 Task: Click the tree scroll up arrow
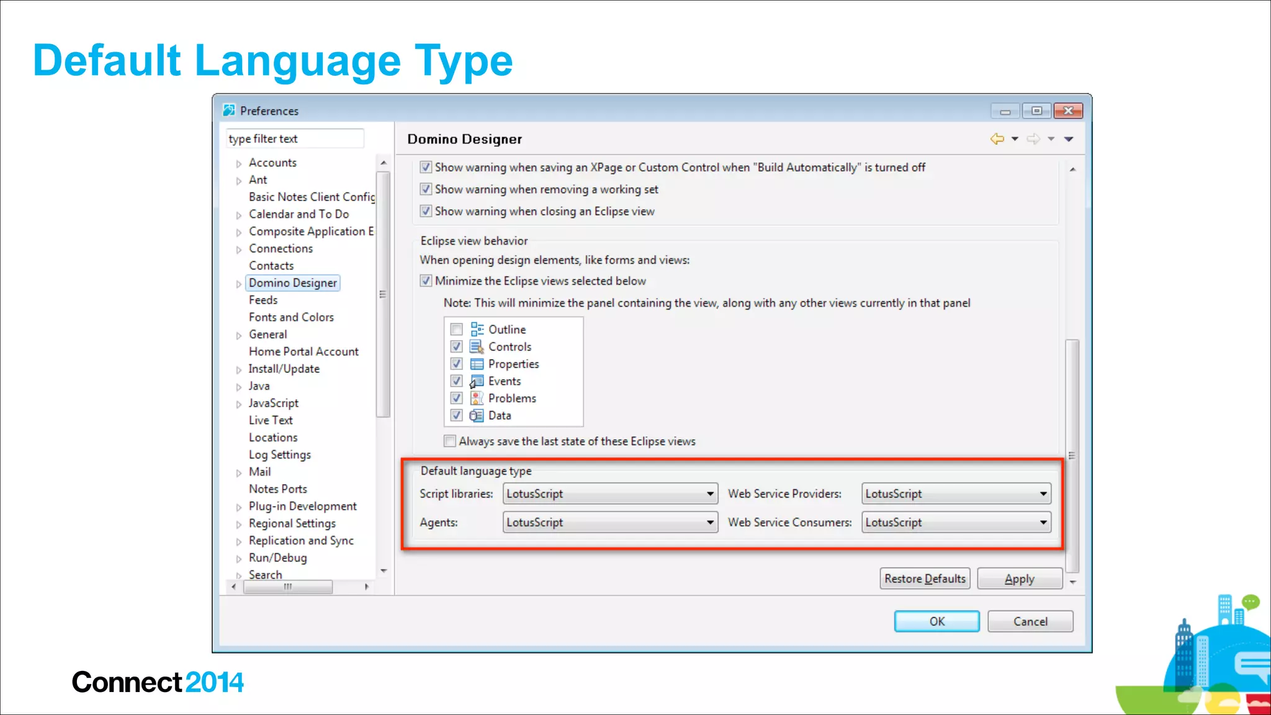(x=384, y=163)
